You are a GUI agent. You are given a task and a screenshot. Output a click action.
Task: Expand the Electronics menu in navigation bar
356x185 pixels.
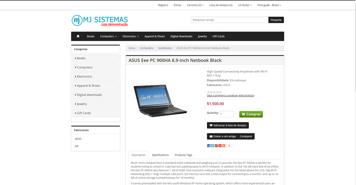pos(130,36)
